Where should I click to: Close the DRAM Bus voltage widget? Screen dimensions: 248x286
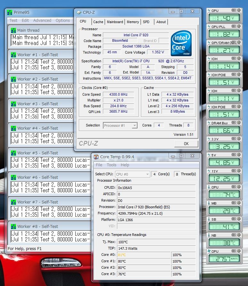point(239,123)
